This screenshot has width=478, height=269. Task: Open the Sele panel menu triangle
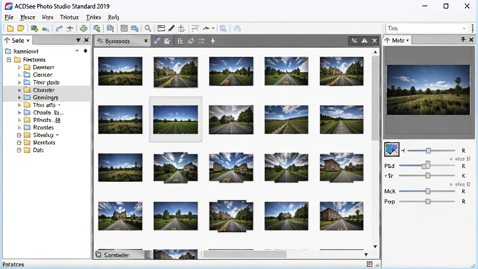(78, 40)
